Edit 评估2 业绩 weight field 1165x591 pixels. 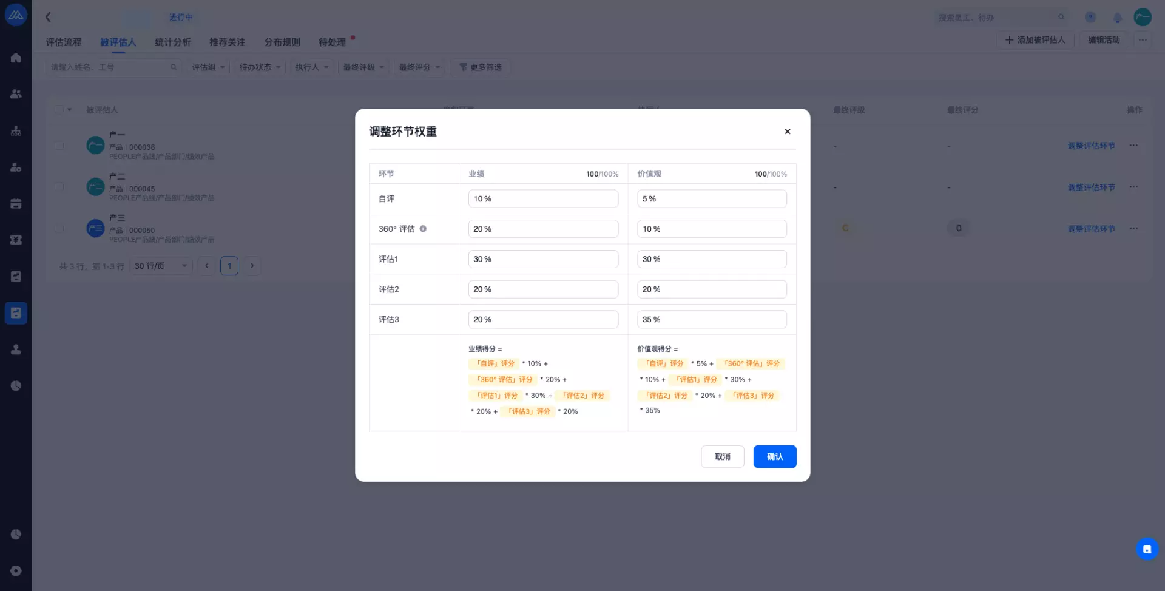pos(543,289)
